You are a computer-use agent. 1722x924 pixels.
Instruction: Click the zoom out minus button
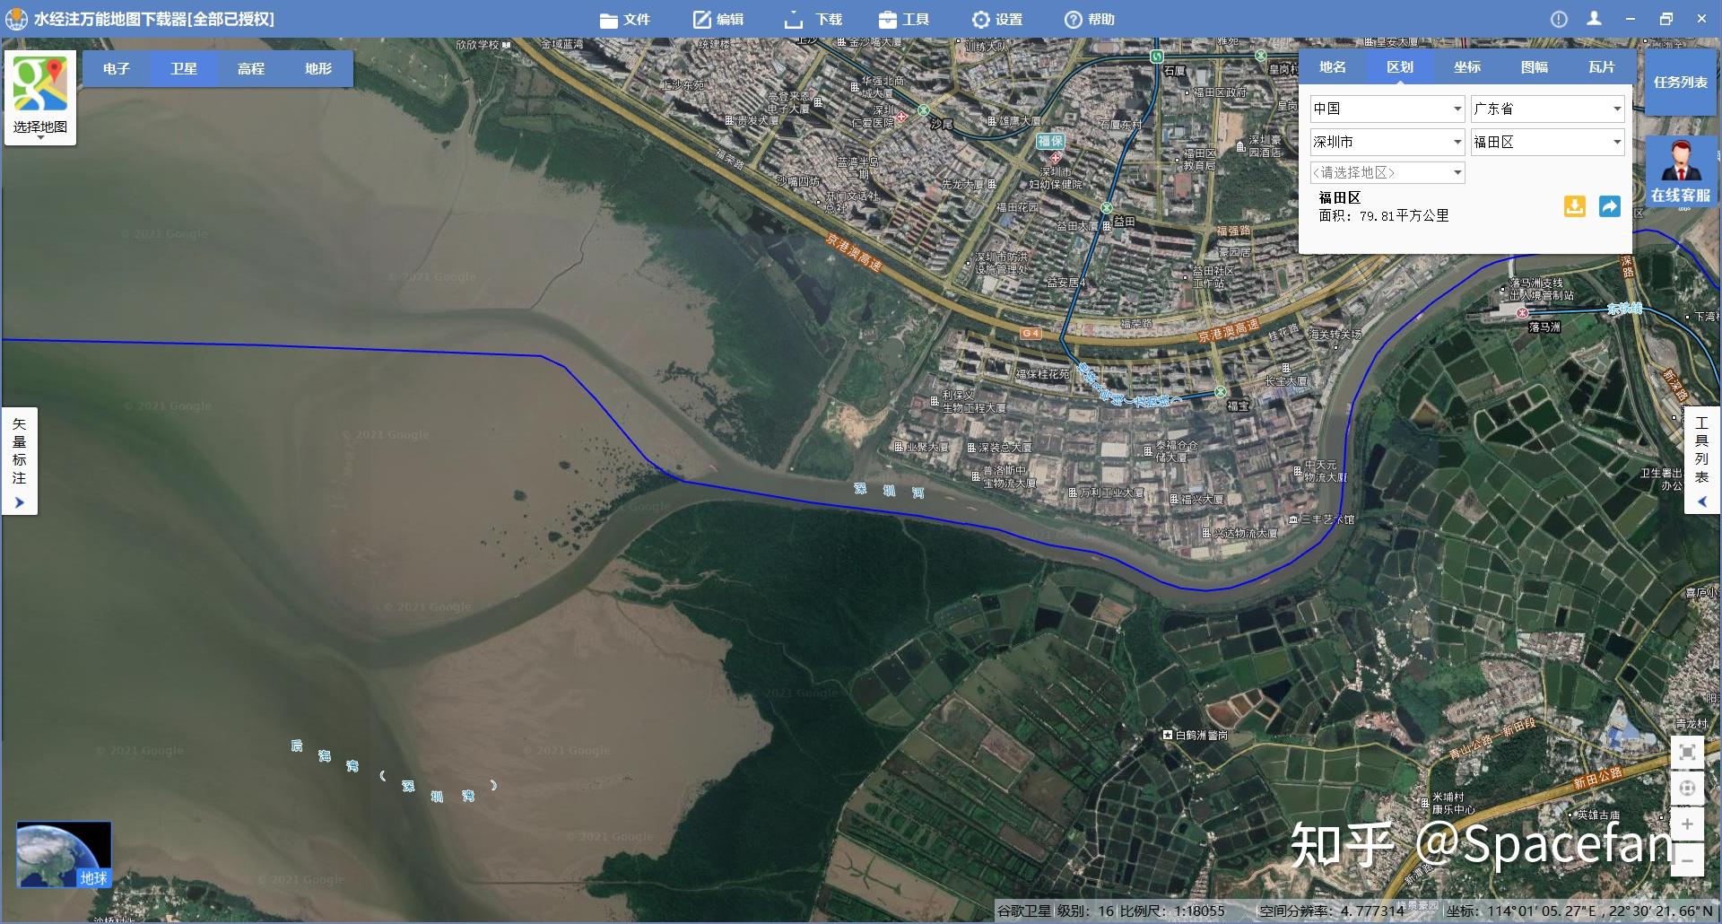point(1687,859)
